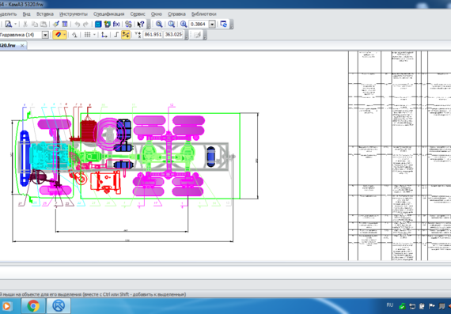Open print preview icon in toolbar
The image size is (451, 314).
click(x=9, y=25)
